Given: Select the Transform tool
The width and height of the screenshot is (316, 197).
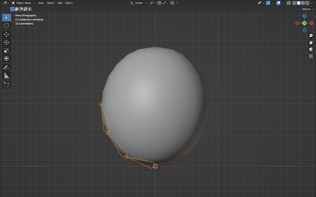Looking at the screenshot, I should pyautogui.click(x=6, y=59).
